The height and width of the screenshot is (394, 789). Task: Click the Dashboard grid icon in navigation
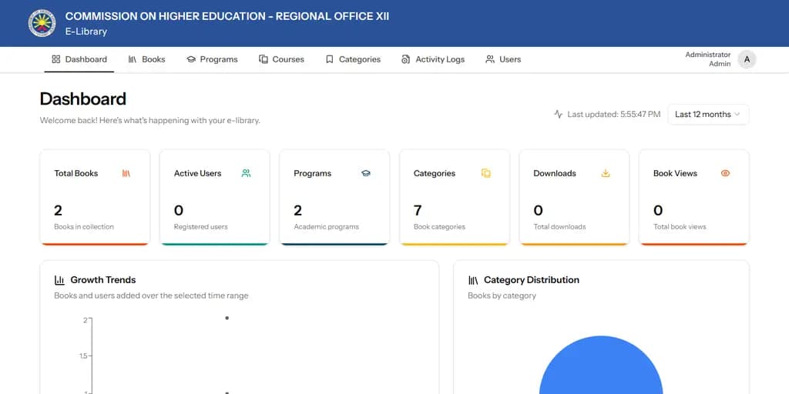[x=55, y=59]
